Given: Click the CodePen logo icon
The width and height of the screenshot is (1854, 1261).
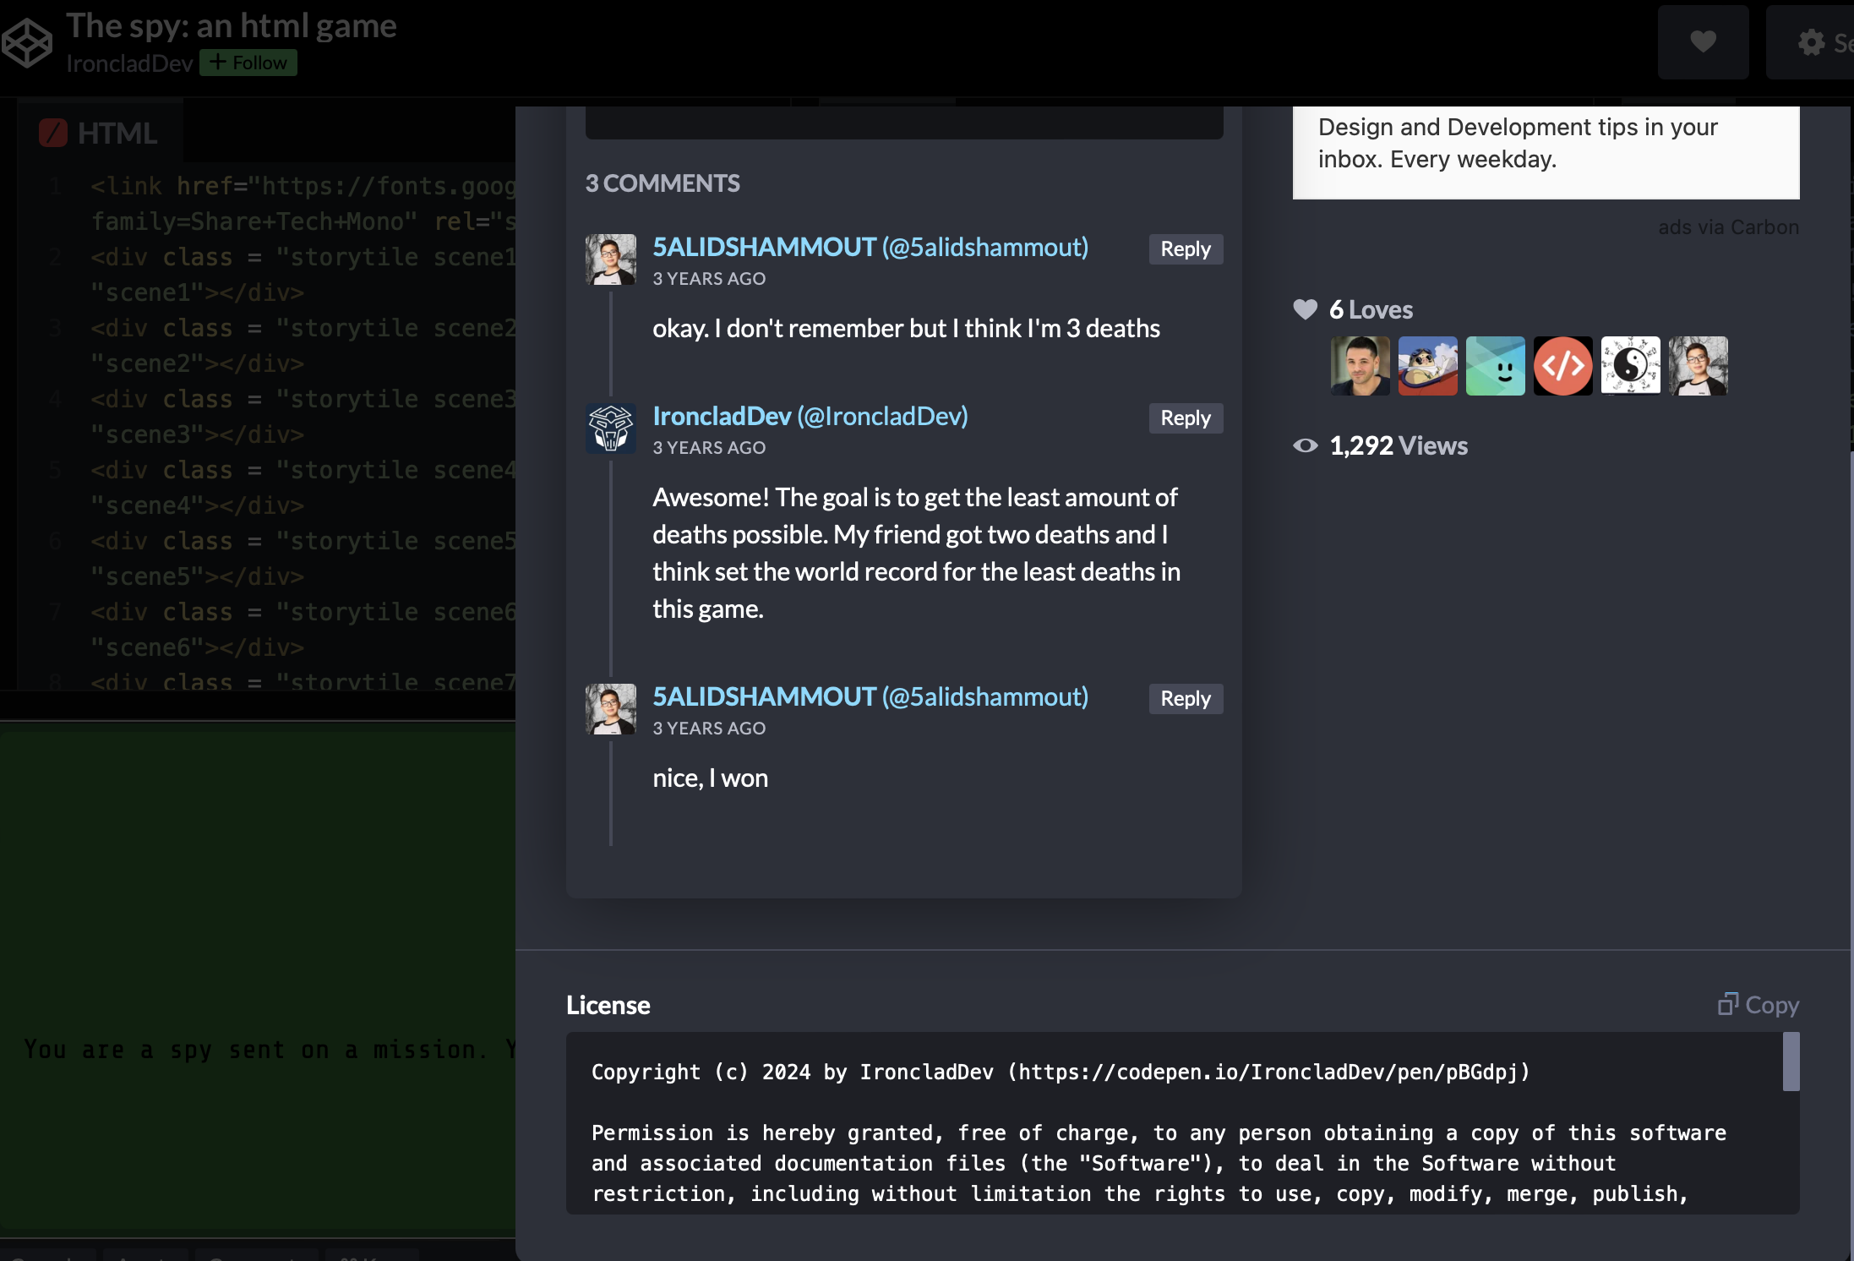Looking at the screenshot, I should (x=27, y=42).
